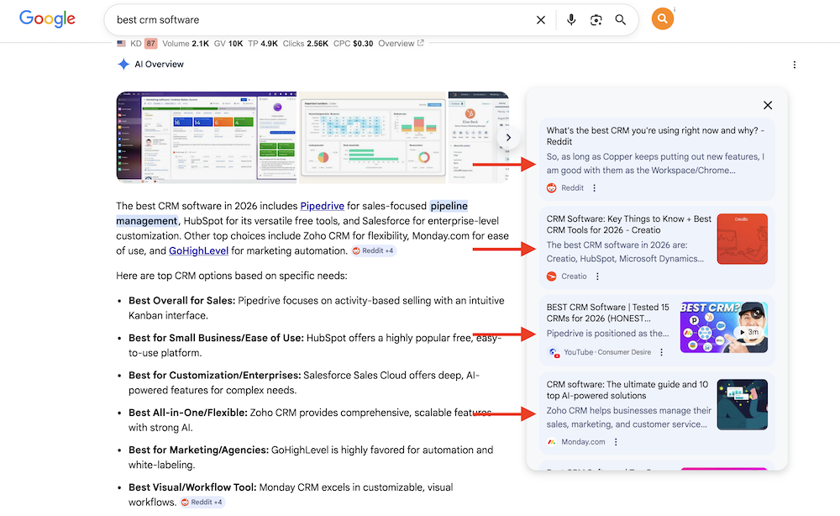Click the US flag icon in SEO bar
The image size is (840, 516).
click(122, 44)
